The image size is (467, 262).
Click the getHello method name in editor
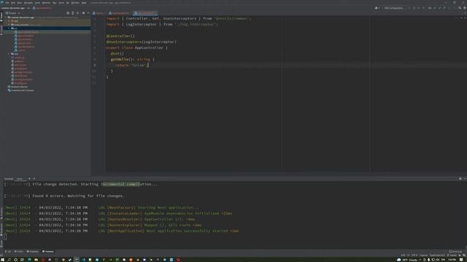pyautogui.click(x=120, y=60)
